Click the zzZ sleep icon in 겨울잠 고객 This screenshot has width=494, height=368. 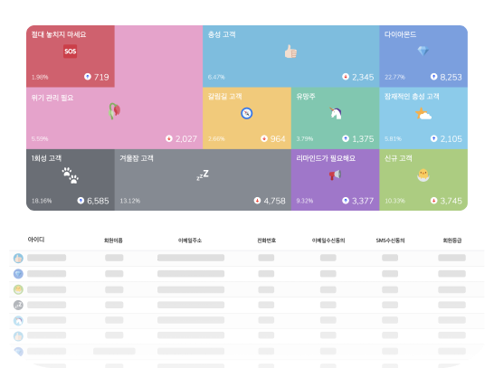203,175
